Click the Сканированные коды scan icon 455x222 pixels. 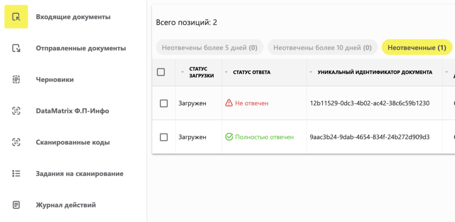pos(16,142)
